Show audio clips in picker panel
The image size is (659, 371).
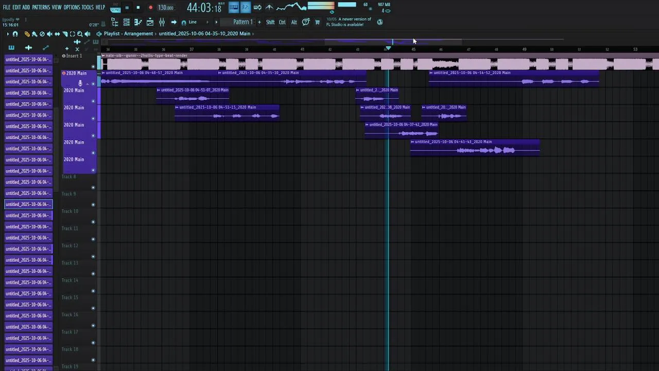tap(28, 48)
